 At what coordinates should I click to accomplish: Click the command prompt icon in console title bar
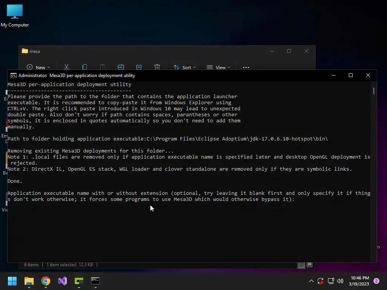[x=13, y=76]
